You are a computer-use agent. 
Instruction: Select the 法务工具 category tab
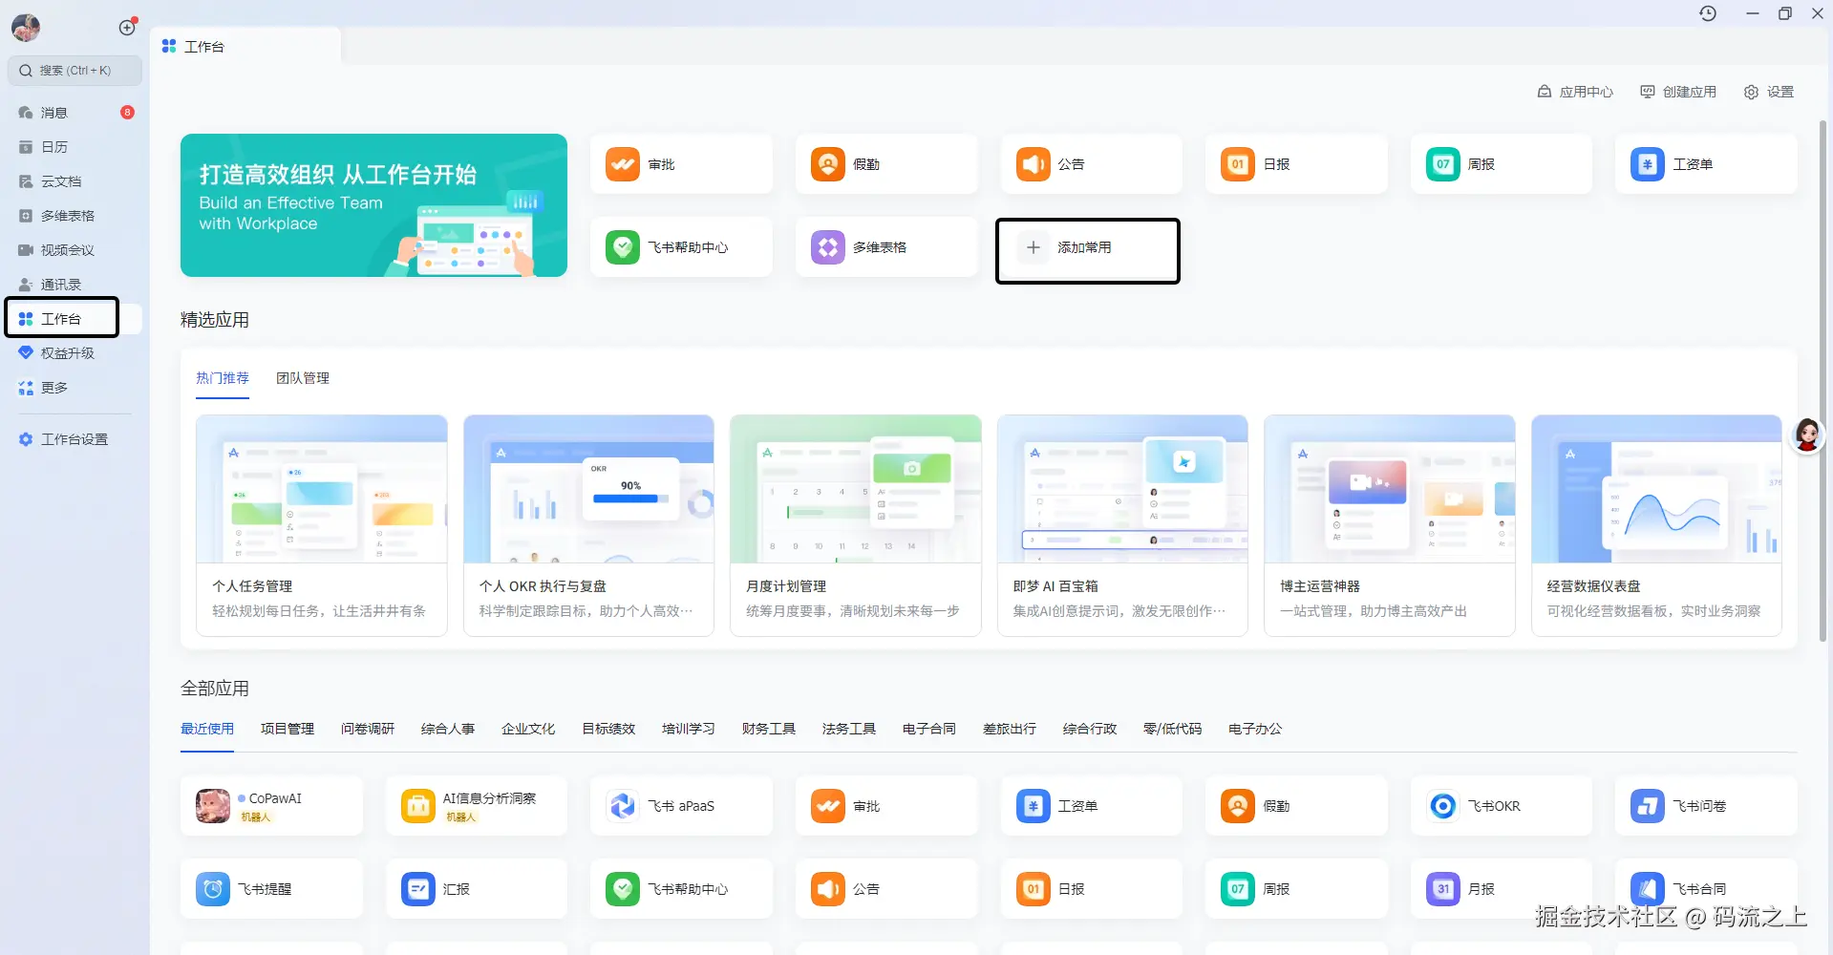(849, 729)
